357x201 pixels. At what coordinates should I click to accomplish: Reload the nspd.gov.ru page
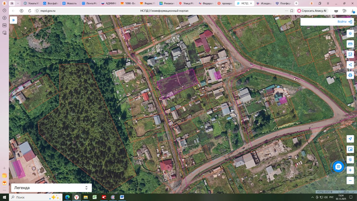pyautogui.click(x=30, y=11)
